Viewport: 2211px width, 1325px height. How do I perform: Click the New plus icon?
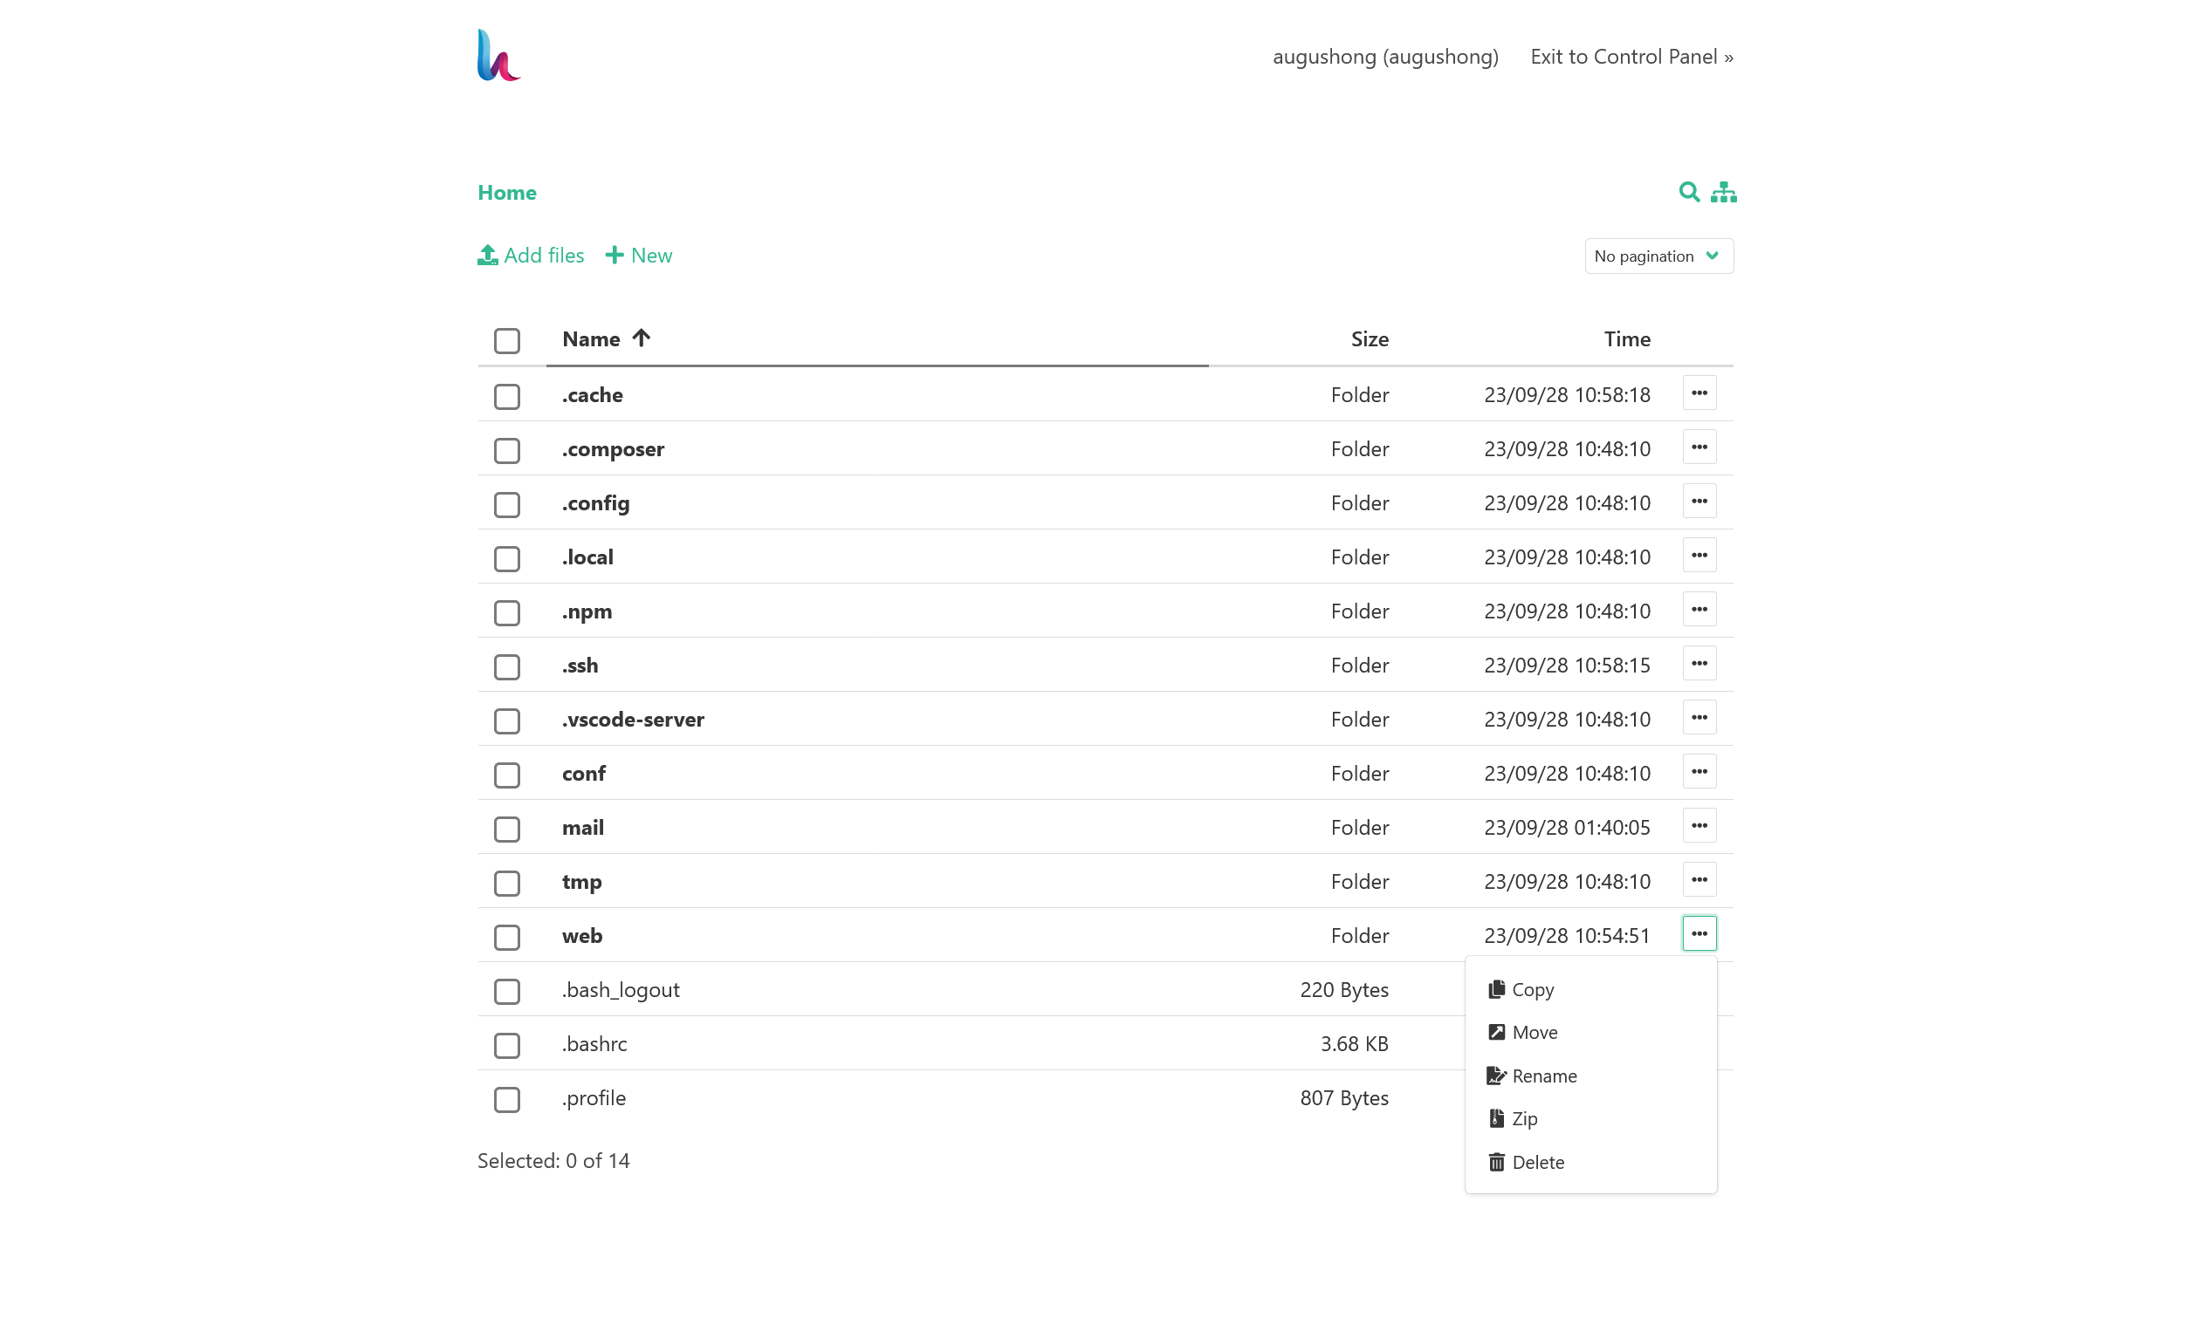[x=615, y=256]
